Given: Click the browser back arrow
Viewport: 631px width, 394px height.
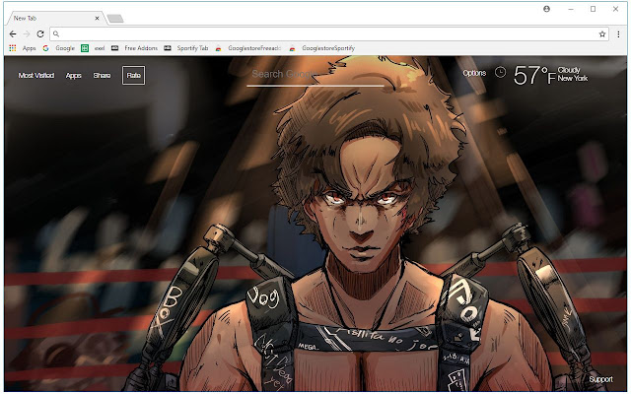Looking at the screenshot, I should [x=13, y=34].
